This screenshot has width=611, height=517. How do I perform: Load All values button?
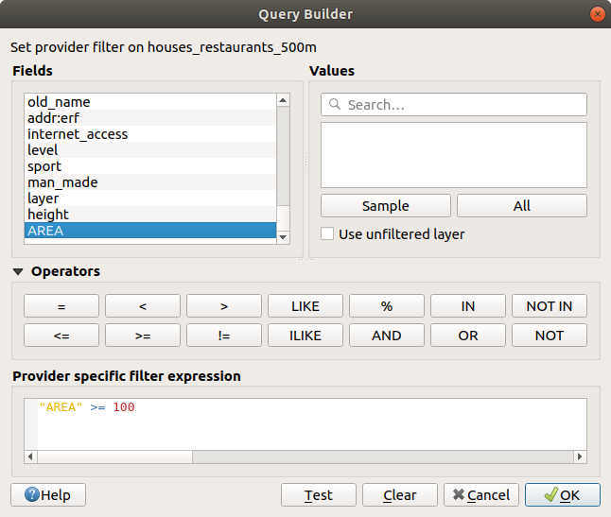click(521, 206)
